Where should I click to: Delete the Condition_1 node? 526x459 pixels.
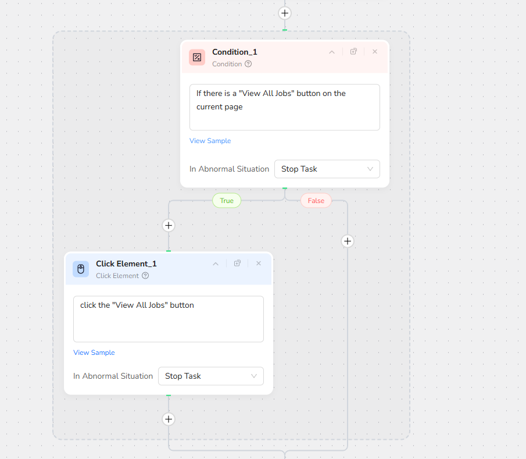[x=375, y=52]
